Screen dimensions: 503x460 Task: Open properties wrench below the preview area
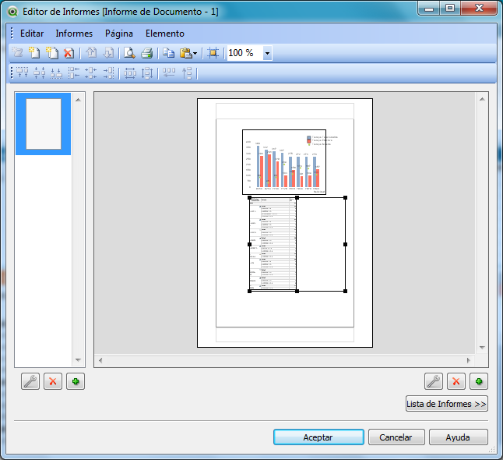(x=434, y=382)
